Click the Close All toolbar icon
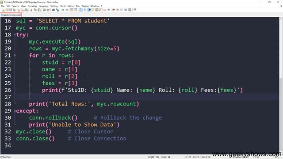This screenshot has height=159, width=283. (23, 10)
